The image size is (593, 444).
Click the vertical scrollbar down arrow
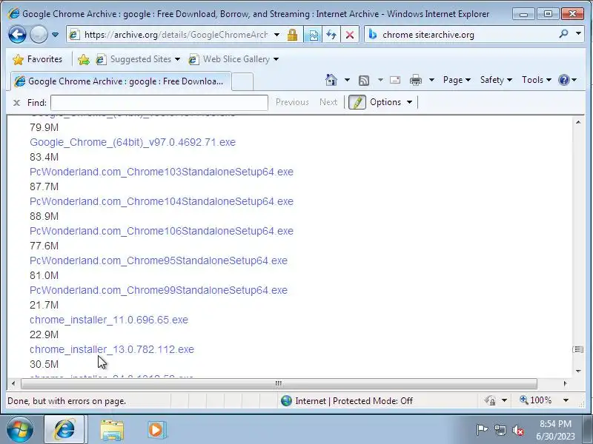pos(578,371)
